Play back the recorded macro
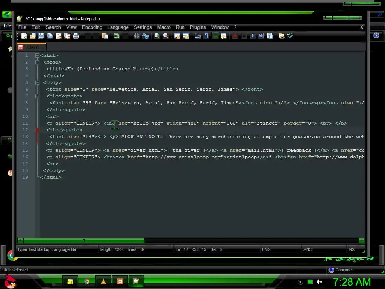385x289 pixels. pyautogui.click(x=252, y=36)
